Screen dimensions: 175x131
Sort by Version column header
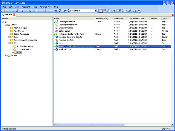pos(156,19)
